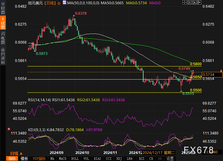
Task: Open the 设置 settings button
Action: point(170,159)
